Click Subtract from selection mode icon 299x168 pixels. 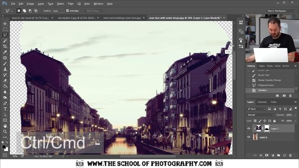point(30,11)
